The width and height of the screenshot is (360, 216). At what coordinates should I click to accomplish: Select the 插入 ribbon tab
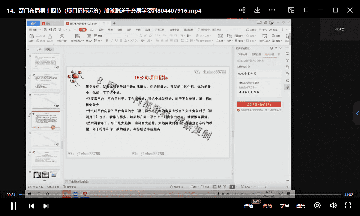click(92, 30)
